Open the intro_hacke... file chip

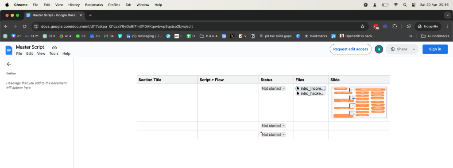(310, 94)
